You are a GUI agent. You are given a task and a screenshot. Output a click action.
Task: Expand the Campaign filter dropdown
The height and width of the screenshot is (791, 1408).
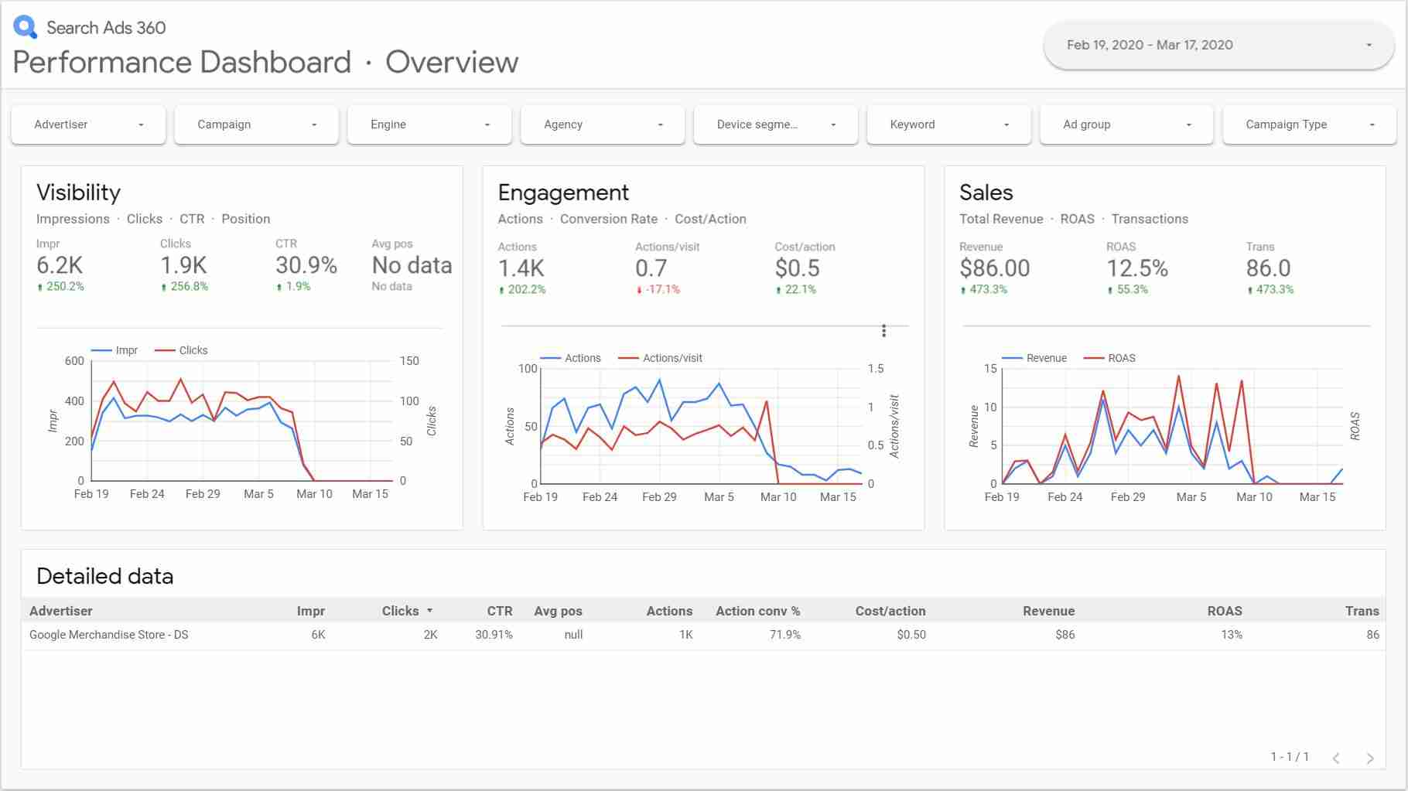click(256, 124)
